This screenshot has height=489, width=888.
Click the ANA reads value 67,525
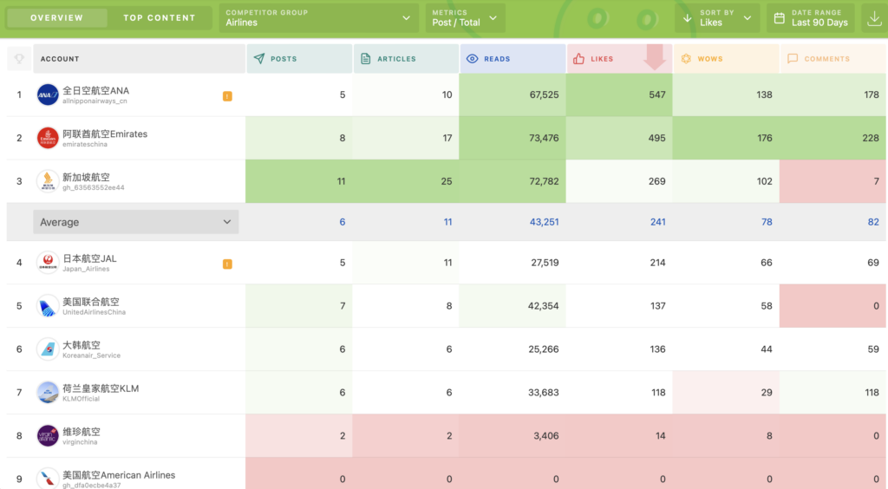[x=544, y=95]
